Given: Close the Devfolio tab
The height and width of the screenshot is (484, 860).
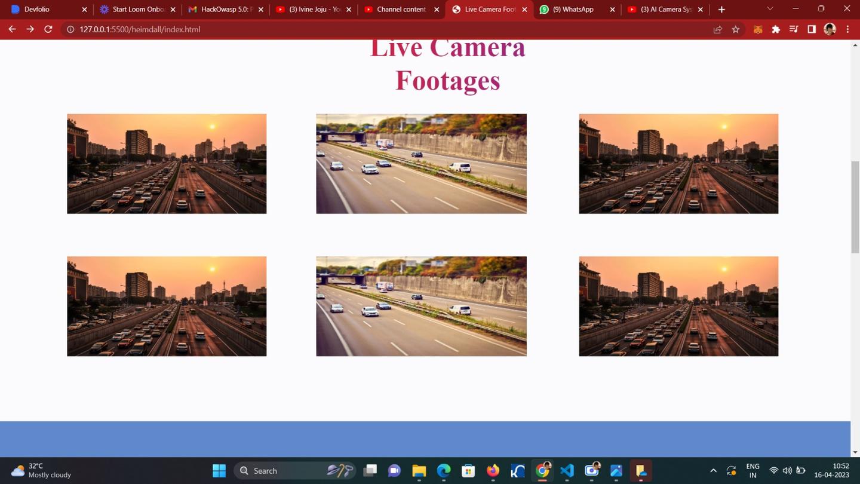Looking at the screenshot, I should point(84,10).
